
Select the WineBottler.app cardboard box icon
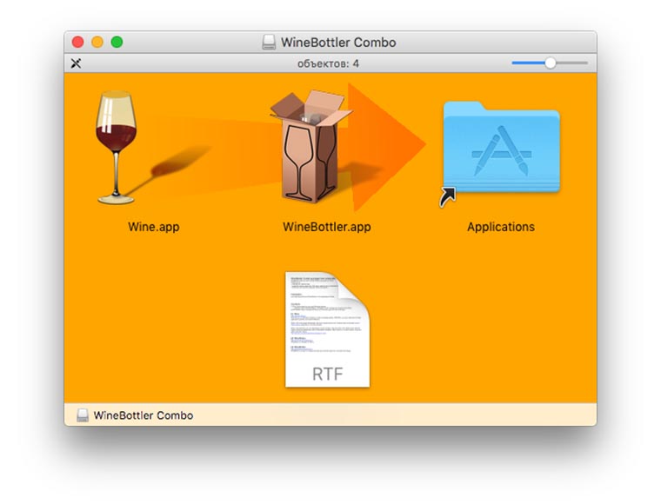(312, 145)
